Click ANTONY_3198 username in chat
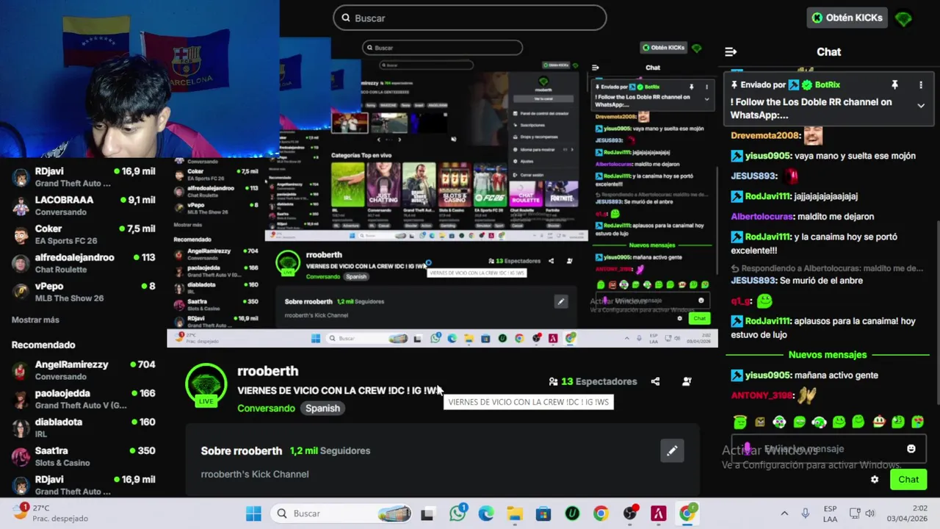This screenshot has width=940, height=529. tap(762, 395)
